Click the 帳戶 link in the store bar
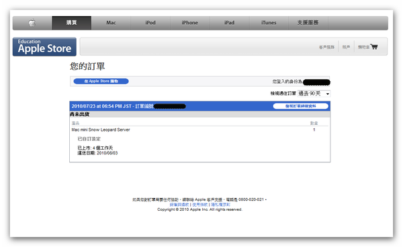 (x=346, y=47)
